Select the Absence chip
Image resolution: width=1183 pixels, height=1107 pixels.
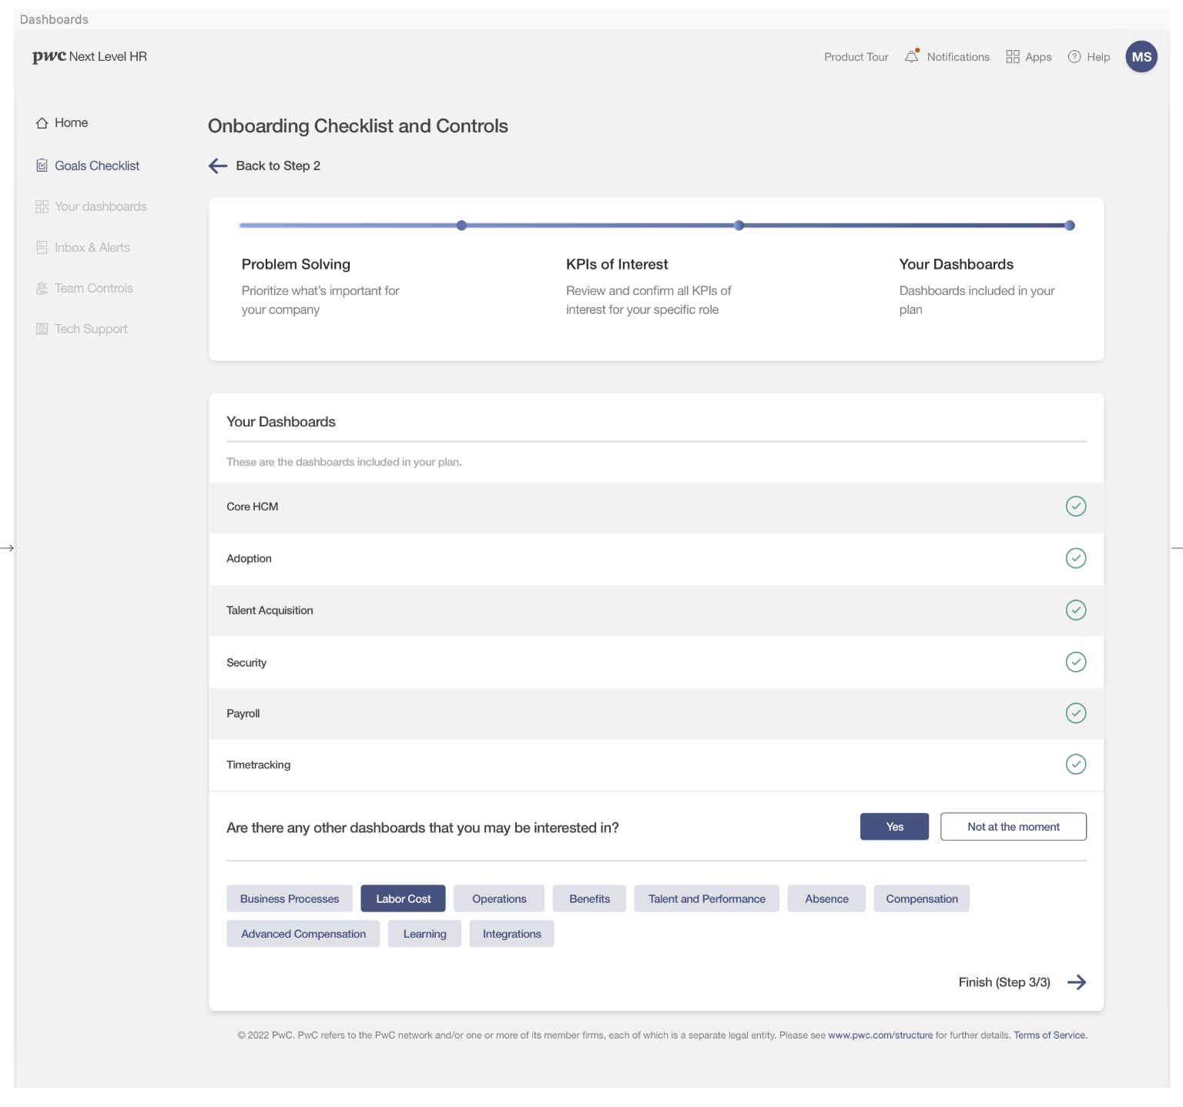826,898
